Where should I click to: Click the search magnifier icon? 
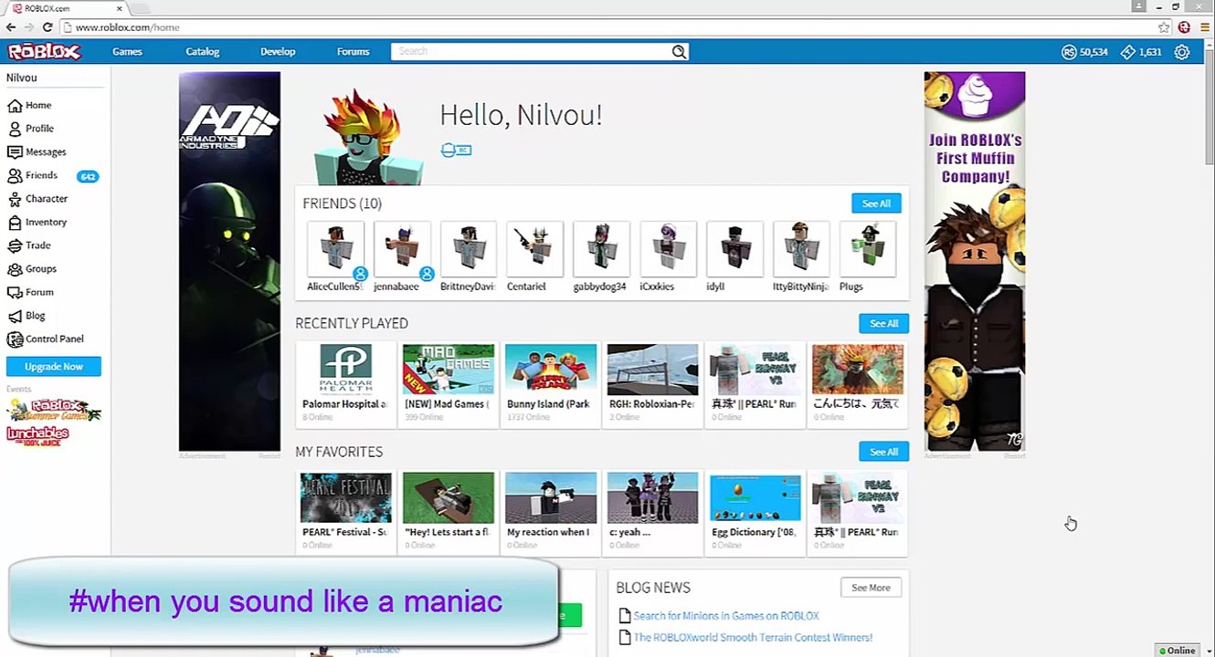click(x=679, y=52)
